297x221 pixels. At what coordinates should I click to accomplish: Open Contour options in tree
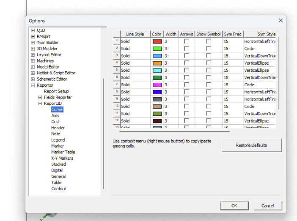coord(59,189)
